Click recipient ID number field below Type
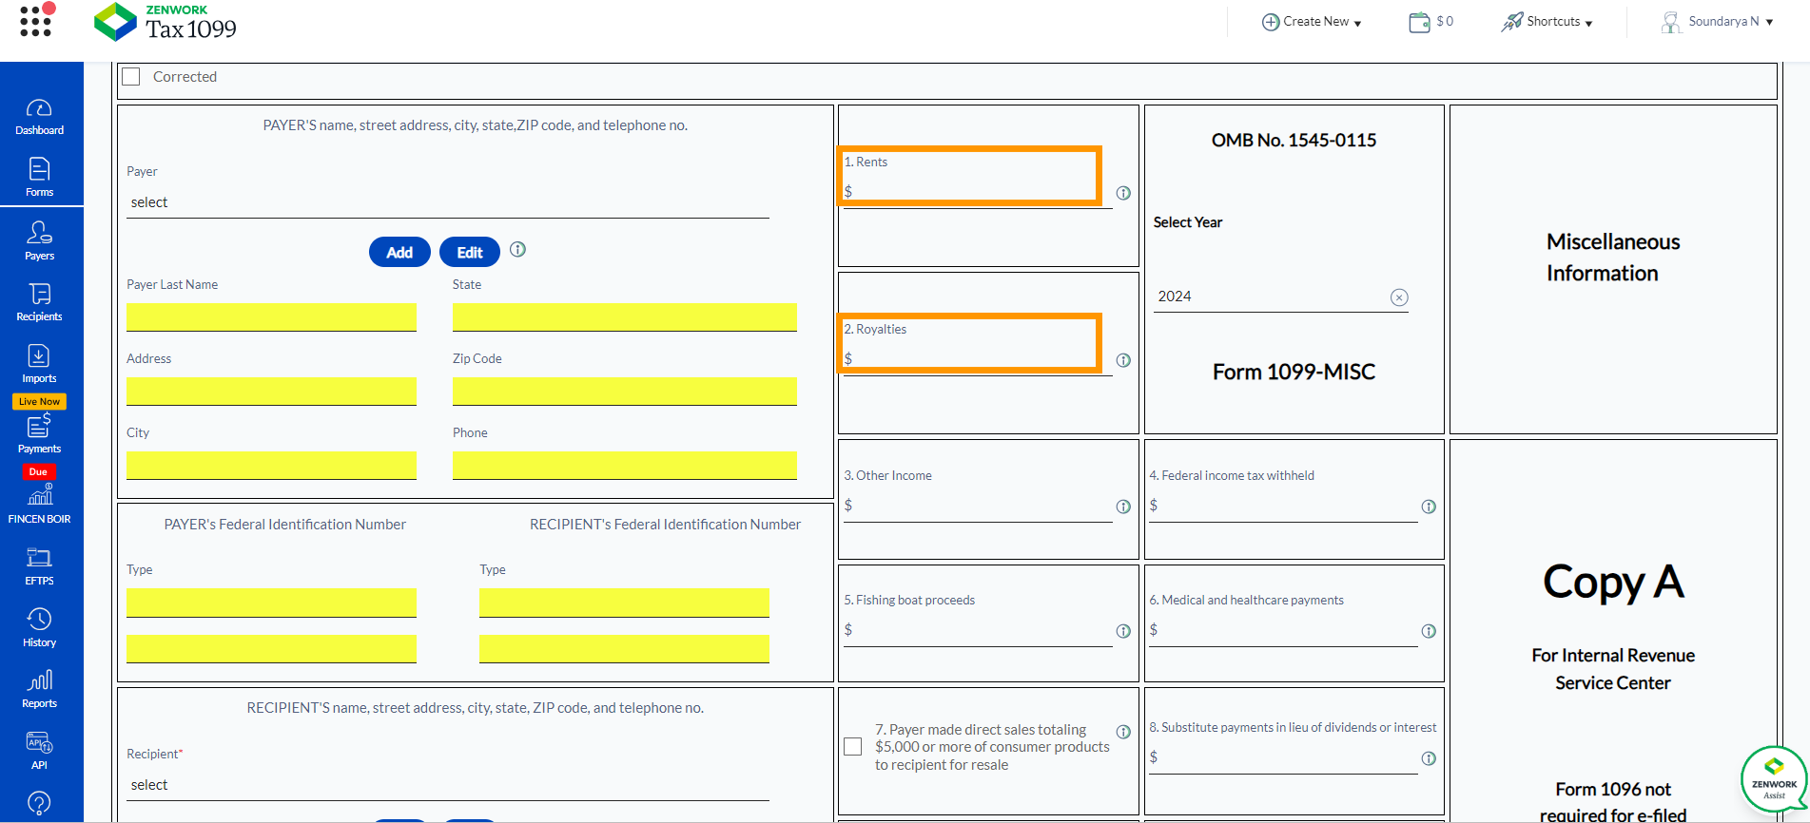Screen dimensions: 1810x823 (x=624, y=649)
